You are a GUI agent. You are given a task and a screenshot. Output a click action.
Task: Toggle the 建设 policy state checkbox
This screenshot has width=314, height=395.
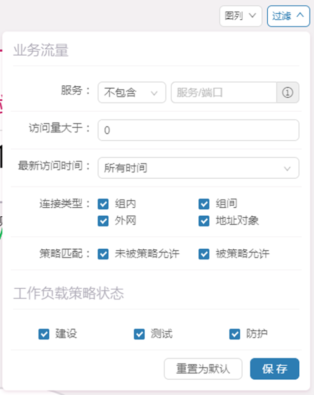coord(44,334)
